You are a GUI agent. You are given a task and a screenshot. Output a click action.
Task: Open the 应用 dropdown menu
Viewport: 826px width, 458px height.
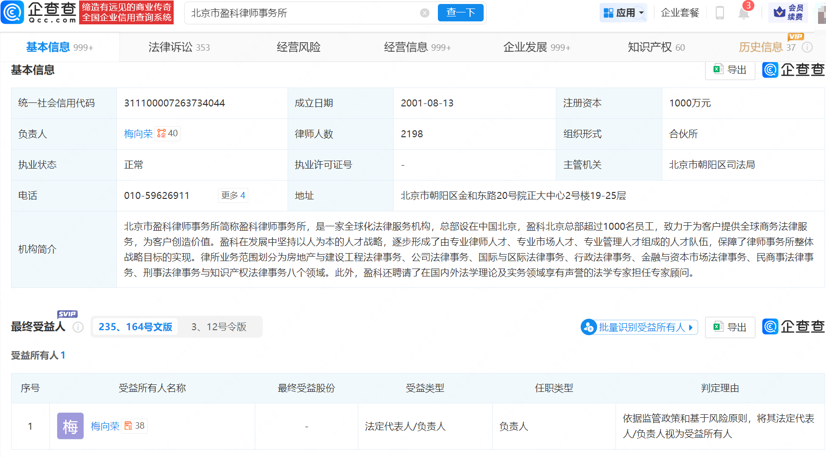coord(623,13)
